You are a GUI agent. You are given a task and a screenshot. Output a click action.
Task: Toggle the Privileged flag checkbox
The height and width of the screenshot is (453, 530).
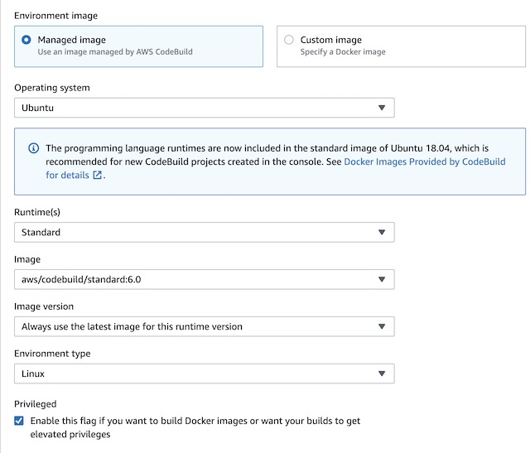coord(20,421)
